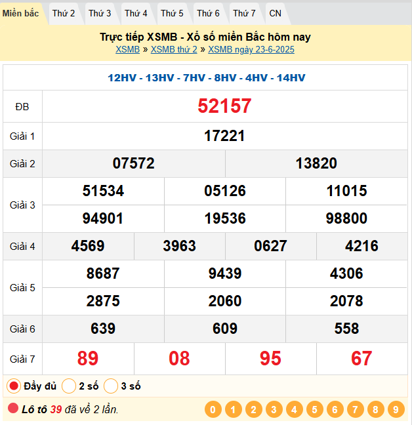Click the Giải 4 number 4569
This screenshot has height=425, width=412.
[88, 246]
